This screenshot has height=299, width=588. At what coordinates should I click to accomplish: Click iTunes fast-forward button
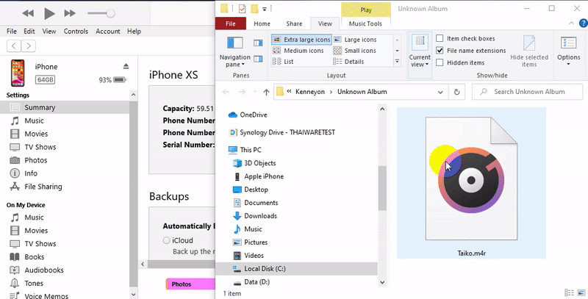coord(70,13)
